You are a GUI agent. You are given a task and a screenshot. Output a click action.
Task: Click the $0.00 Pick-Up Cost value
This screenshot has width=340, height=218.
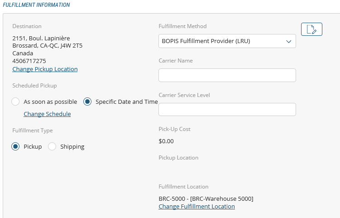coord(166,141)
